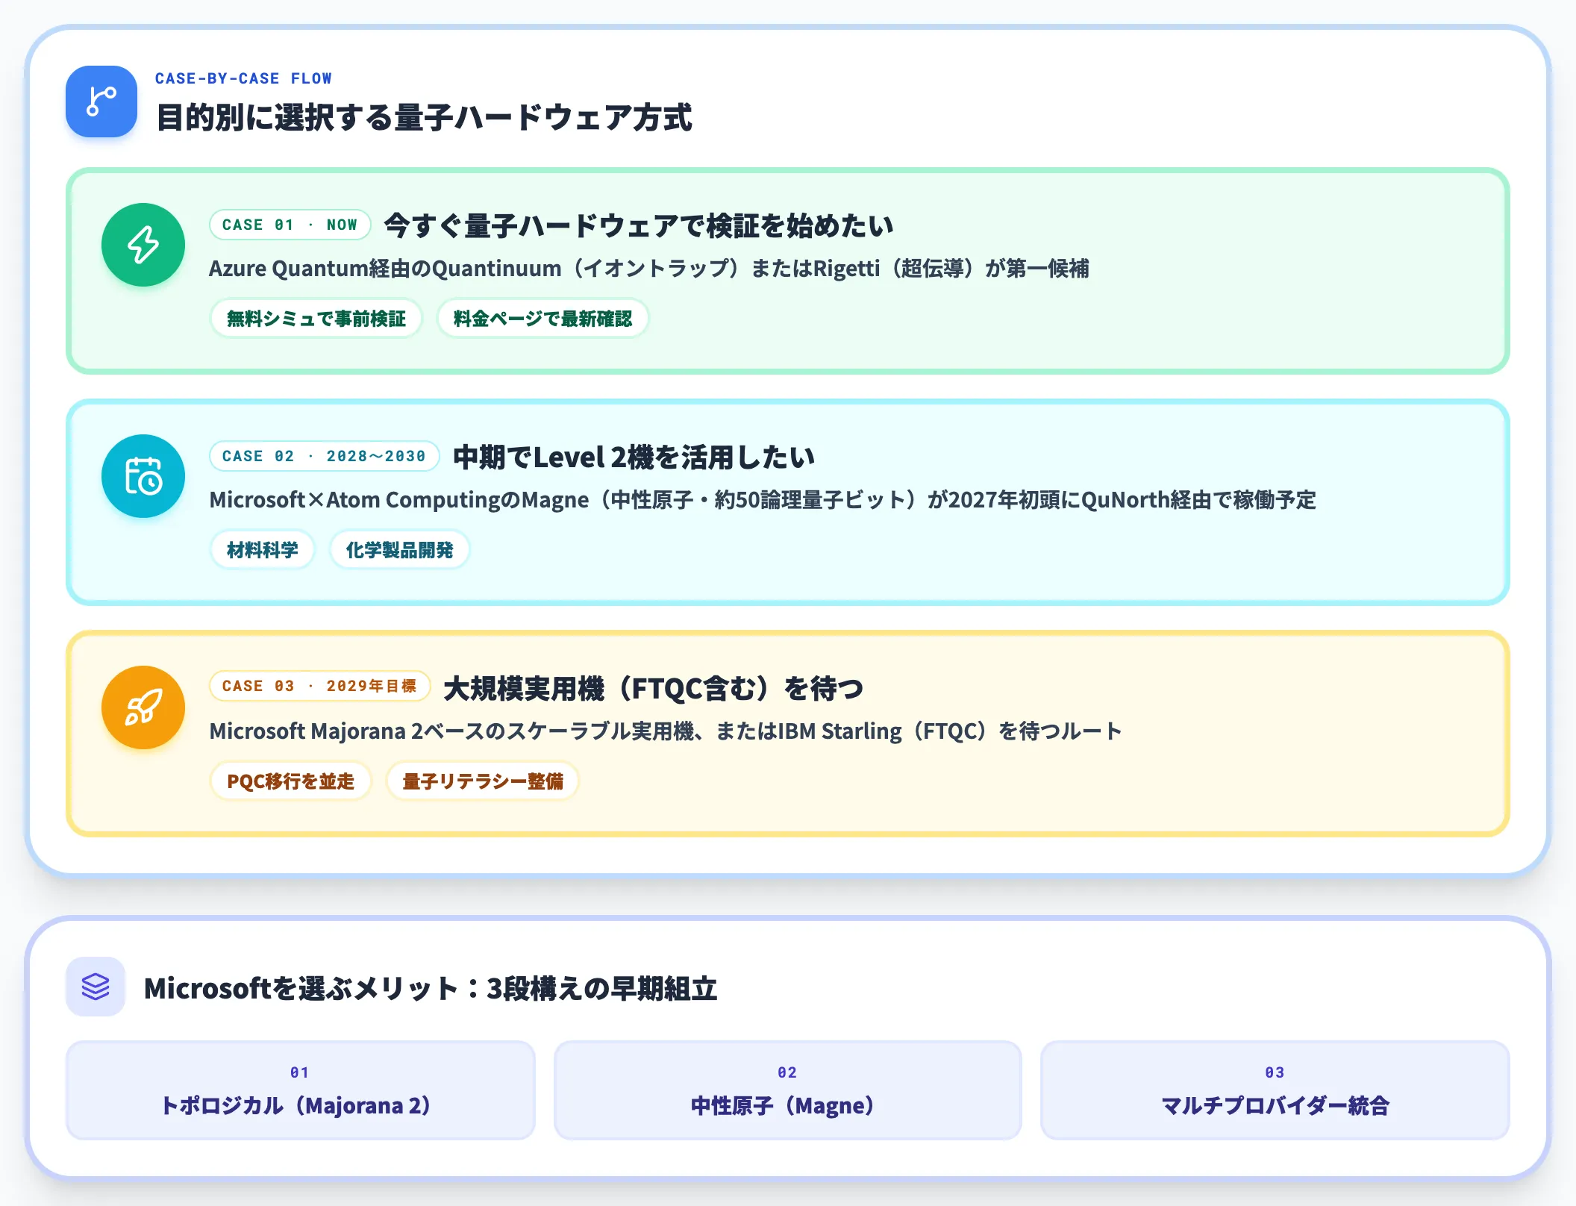This screenshot has width=1576, height=1206.
Task: Select the 量子リテラシー整備 tag
Action: (483, 781)
